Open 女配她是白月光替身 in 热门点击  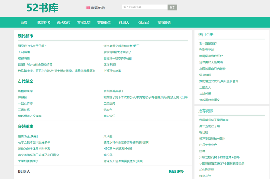(x=212, y=69)
